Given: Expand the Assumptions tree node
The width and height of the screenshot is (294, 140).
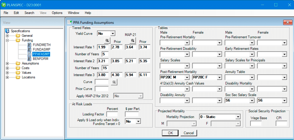Looking at the screenshot, I should [7, 64].
